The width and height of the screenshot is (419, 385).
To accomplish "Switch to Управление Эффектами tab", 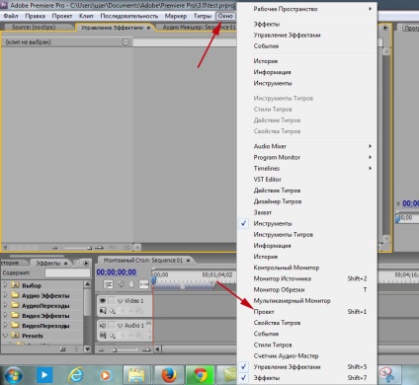I will 112,28.
